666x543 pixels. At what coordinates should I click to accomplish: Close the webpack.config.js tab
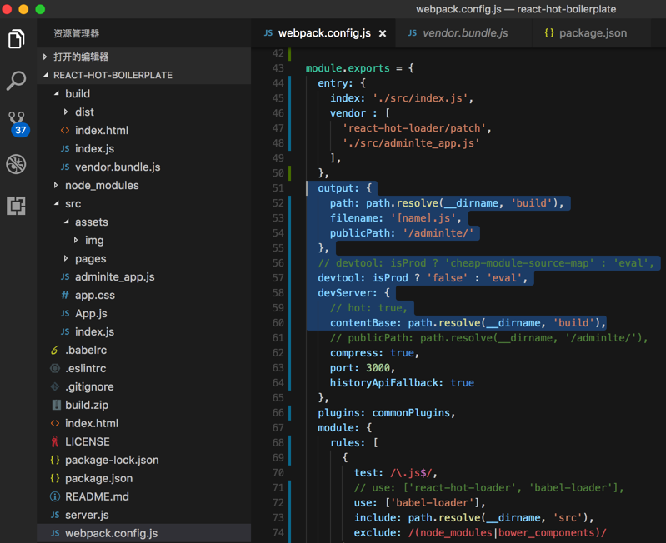pyautogui.click(x=383, y=33)
